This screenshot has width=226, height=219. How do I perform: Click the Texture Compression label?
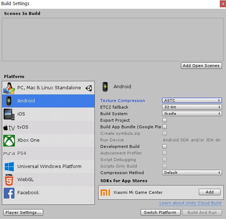tap(122, 101)
